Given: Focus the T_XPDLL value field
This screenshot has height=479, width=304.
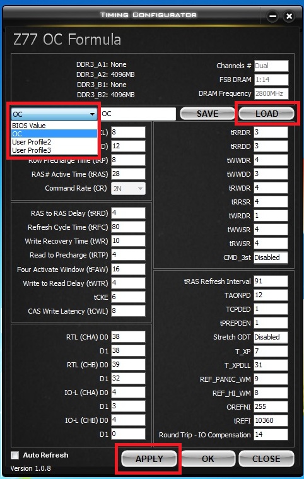Looking at the screenshot, I should pos(271,365).
